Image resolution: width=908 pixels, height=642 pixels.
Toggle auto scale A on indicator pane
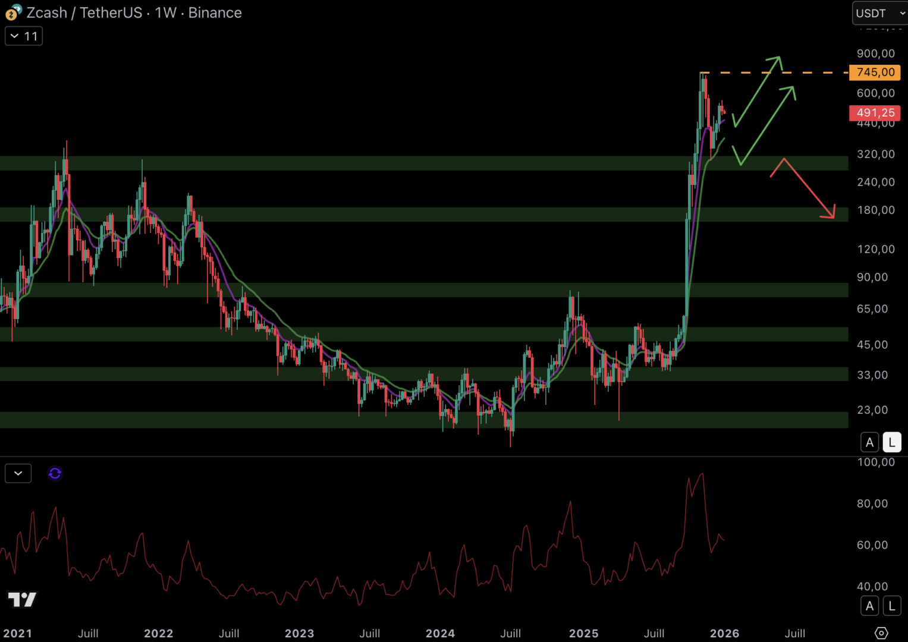click(x=869, y=606)
